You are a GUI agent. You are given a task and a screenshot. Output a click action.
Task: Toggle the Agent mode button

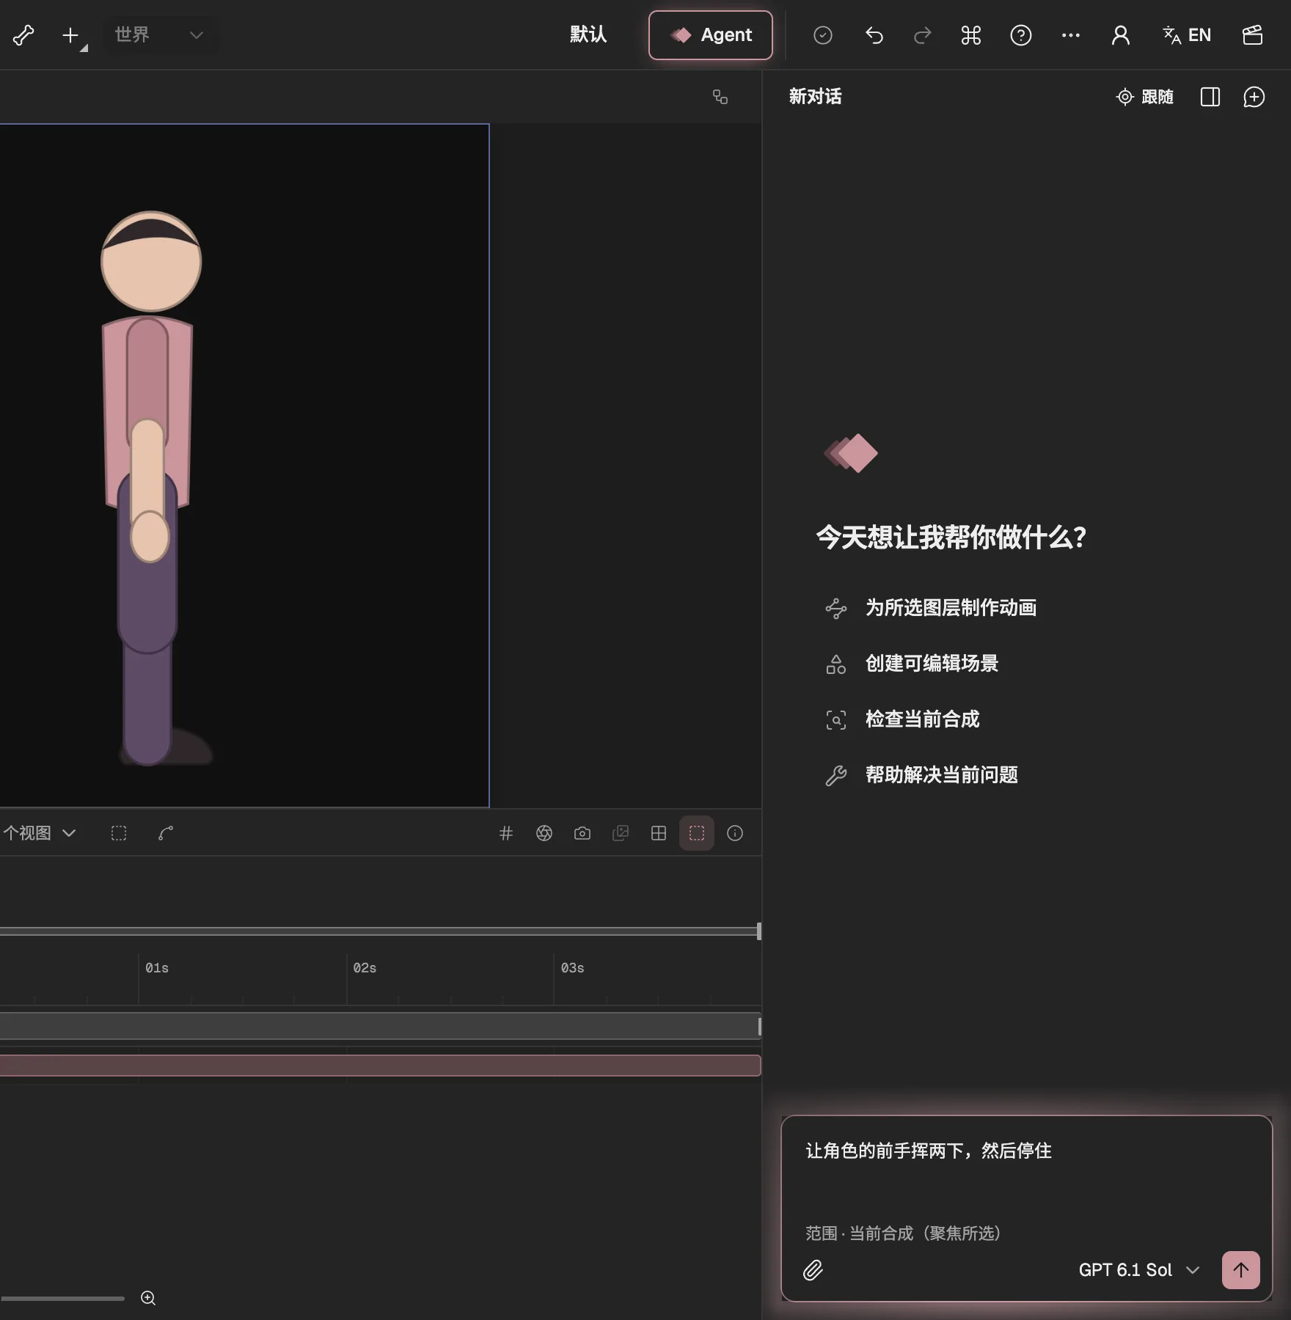tap(710, 34)
